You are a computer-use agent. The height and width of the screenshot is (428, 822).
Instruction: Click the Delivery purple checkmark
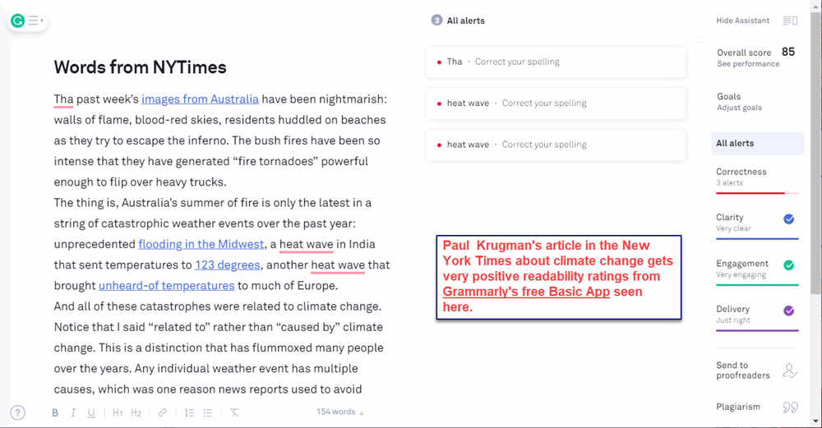click(789, 311)
